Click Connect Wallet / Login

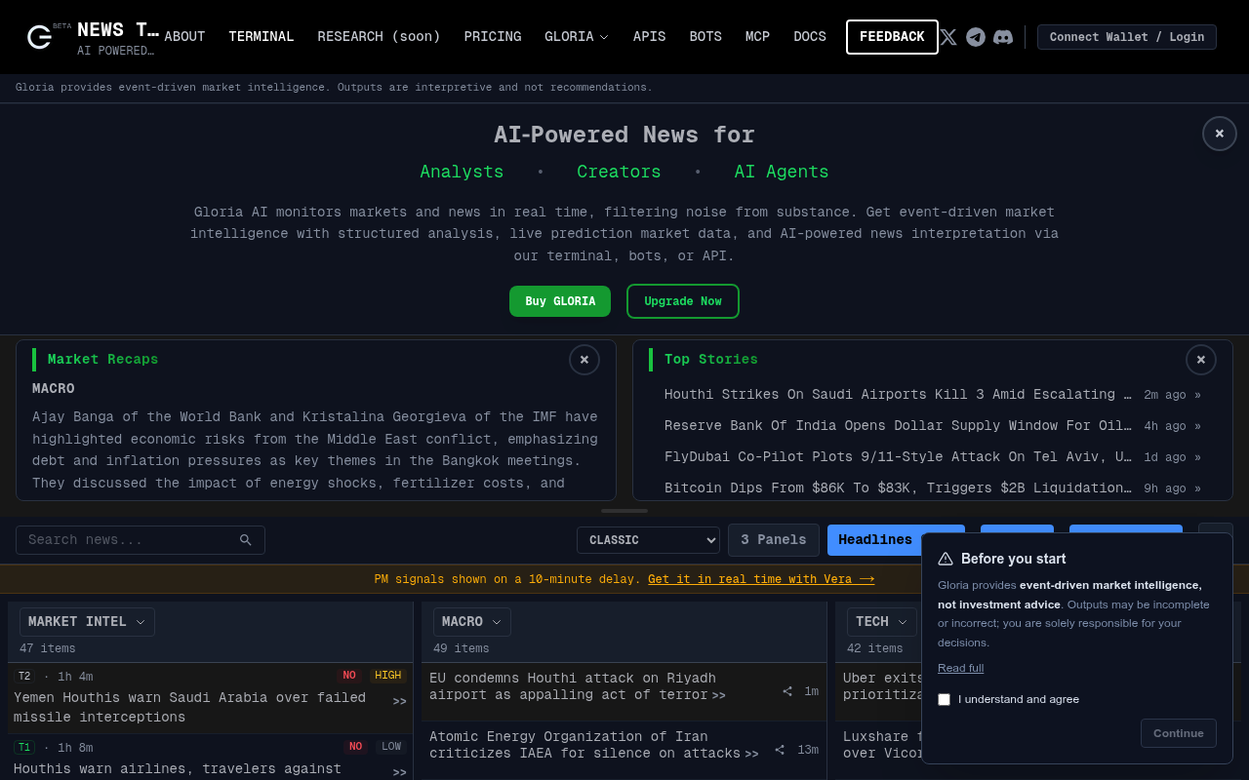click(1127, 37)
